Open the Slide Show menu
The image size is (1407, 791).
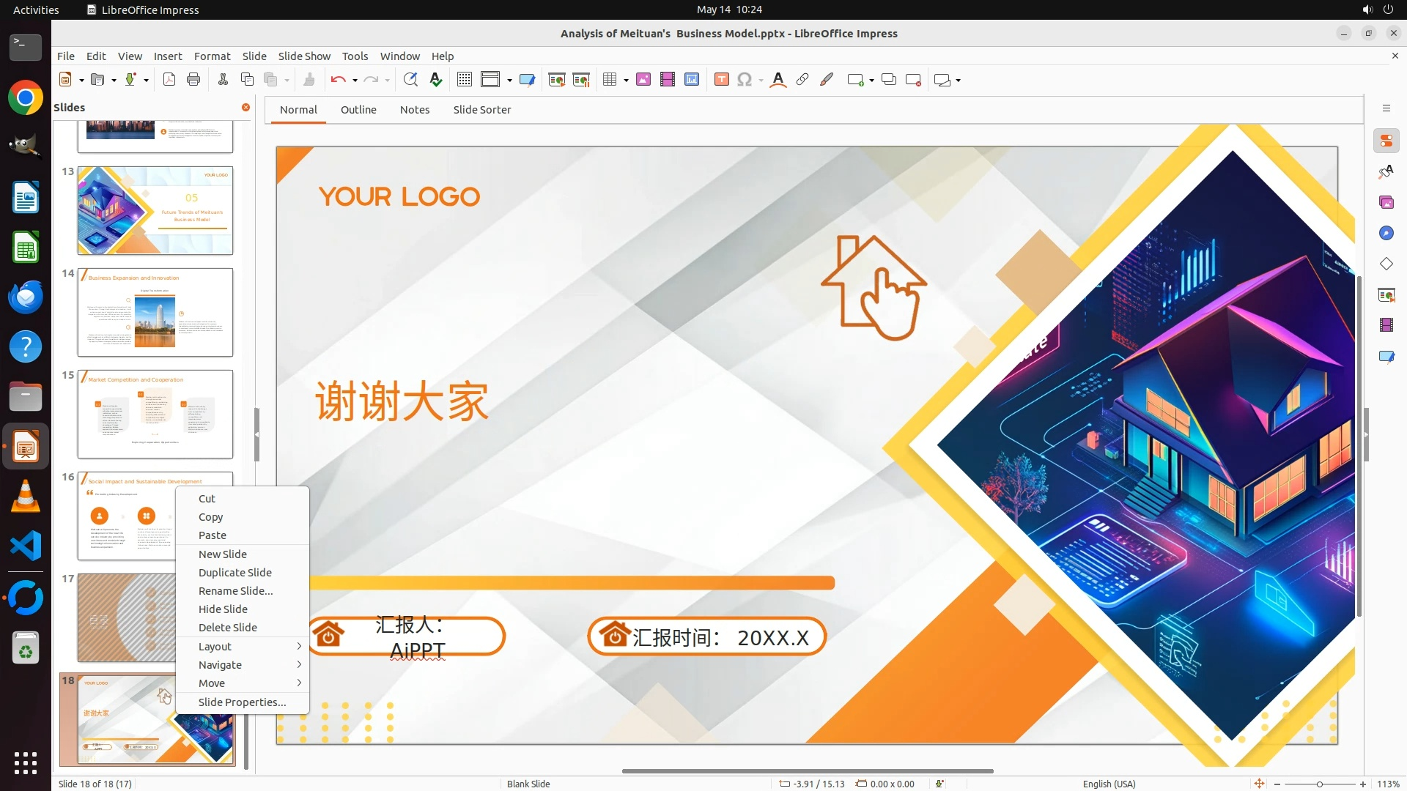tap(304, 56)
